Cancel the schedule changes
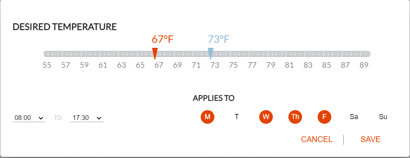This screenshot has height=158, width=410. click(x=316, y=139)
